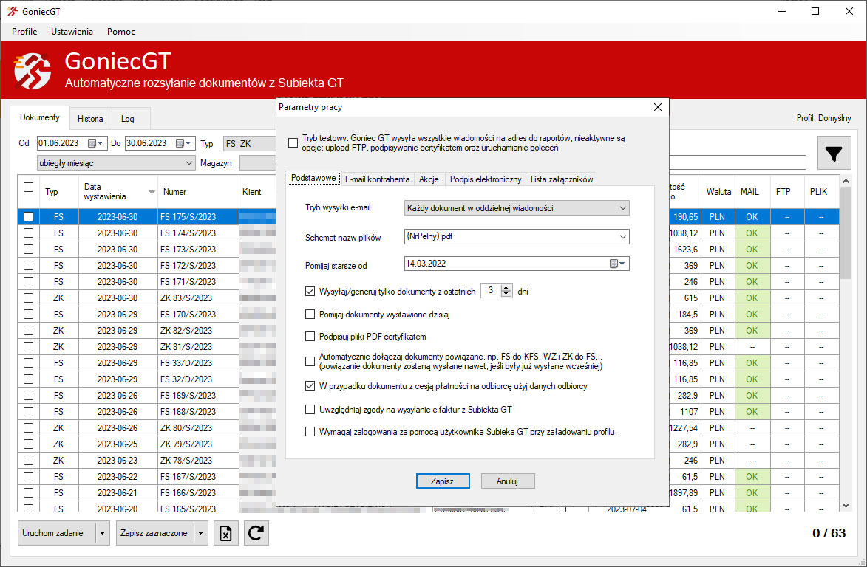Open Zapisz zaznaczone dropdown arrow
The width and height of the screenshot is (867, 567).
pos(201,533)
